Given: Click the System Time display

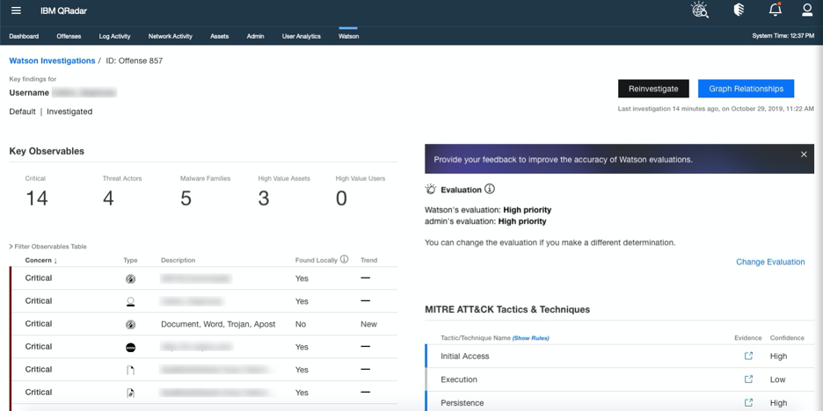Looking at the screenshot, I should coord(783,36).
